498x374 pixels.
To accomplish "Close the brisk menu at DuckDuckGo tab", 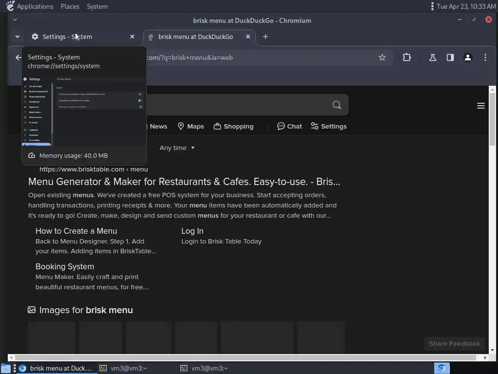I will pyautogui.click(x=248, y=37).
